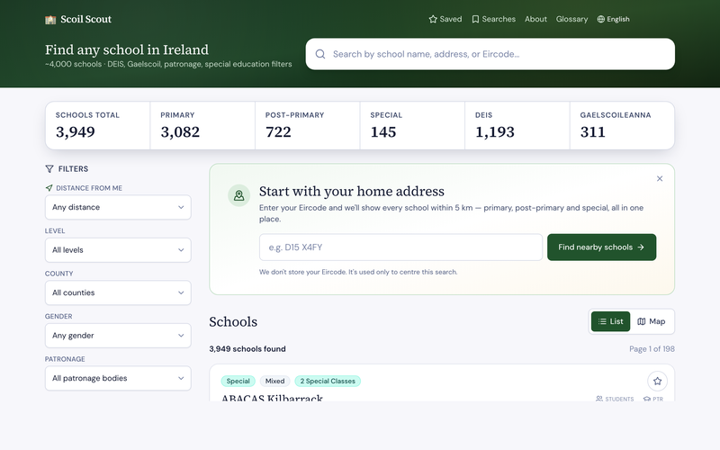Click Find nearby schools button
The image size is (720, 450).
[x=601, y=247]
